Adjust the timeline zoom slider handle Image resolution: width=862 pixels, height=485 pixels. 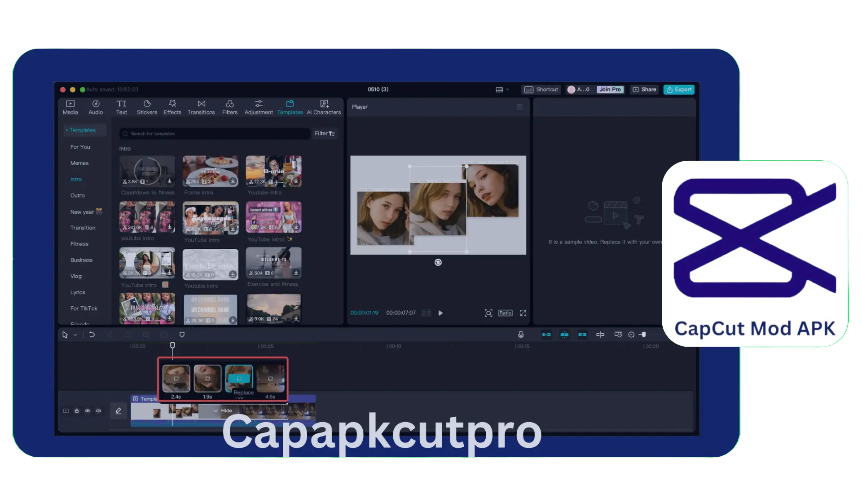coord(643,335)
